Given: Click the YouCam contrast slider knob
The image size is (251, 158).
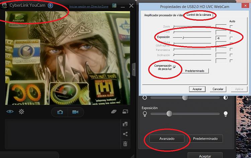Looking at the screenshot, I should 185,97.
